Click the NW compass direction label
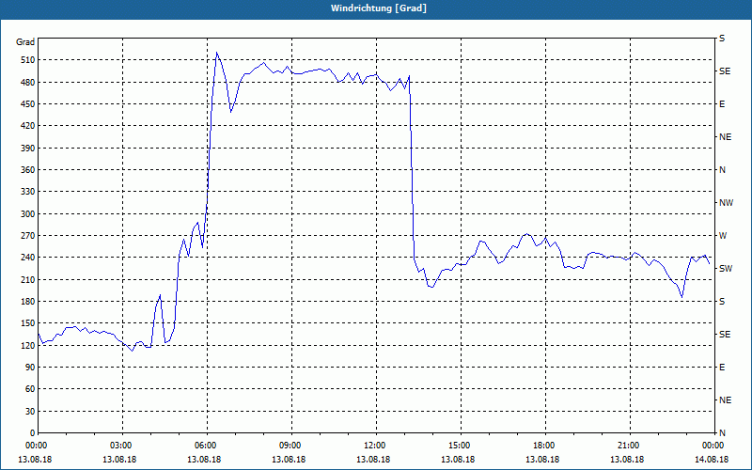 [726, 203]
